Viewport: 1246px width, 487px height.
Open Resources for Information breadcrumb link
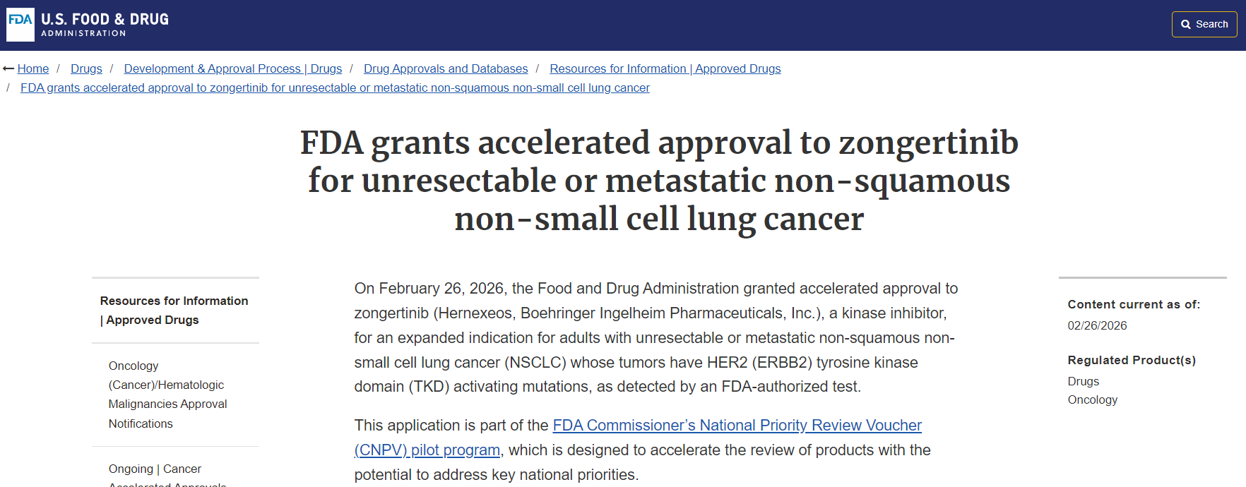(x=665, y=68)
